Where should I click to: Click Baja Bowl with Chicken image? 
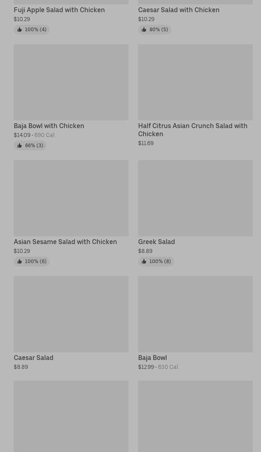[71, 82]
